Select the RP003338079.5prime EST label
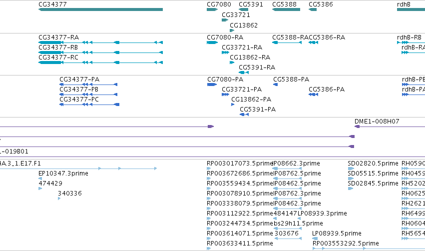The height and width of the screenshot is (251, 425). coord(240,203)
